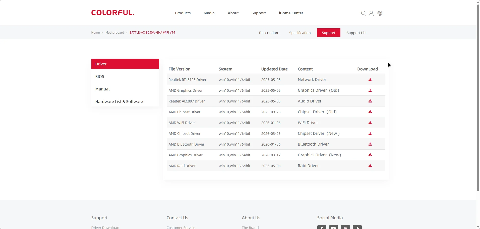Click the DownLoad column header
The width and height of the screenshot is (480, 229).
pos(368,69)
